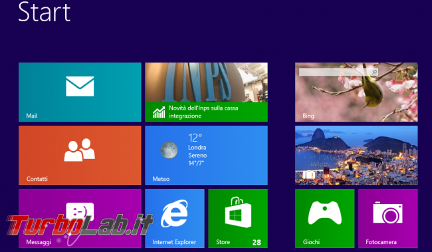
Task: Open the Mail tile envelope icon
Action: click(80, 86)
